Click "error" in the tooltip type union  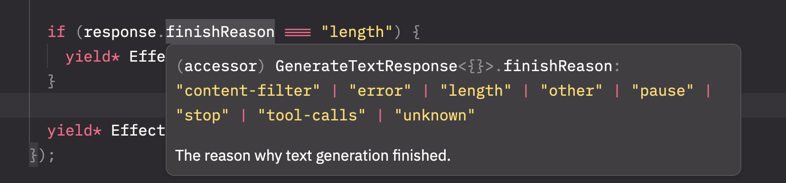click(380, 91)
